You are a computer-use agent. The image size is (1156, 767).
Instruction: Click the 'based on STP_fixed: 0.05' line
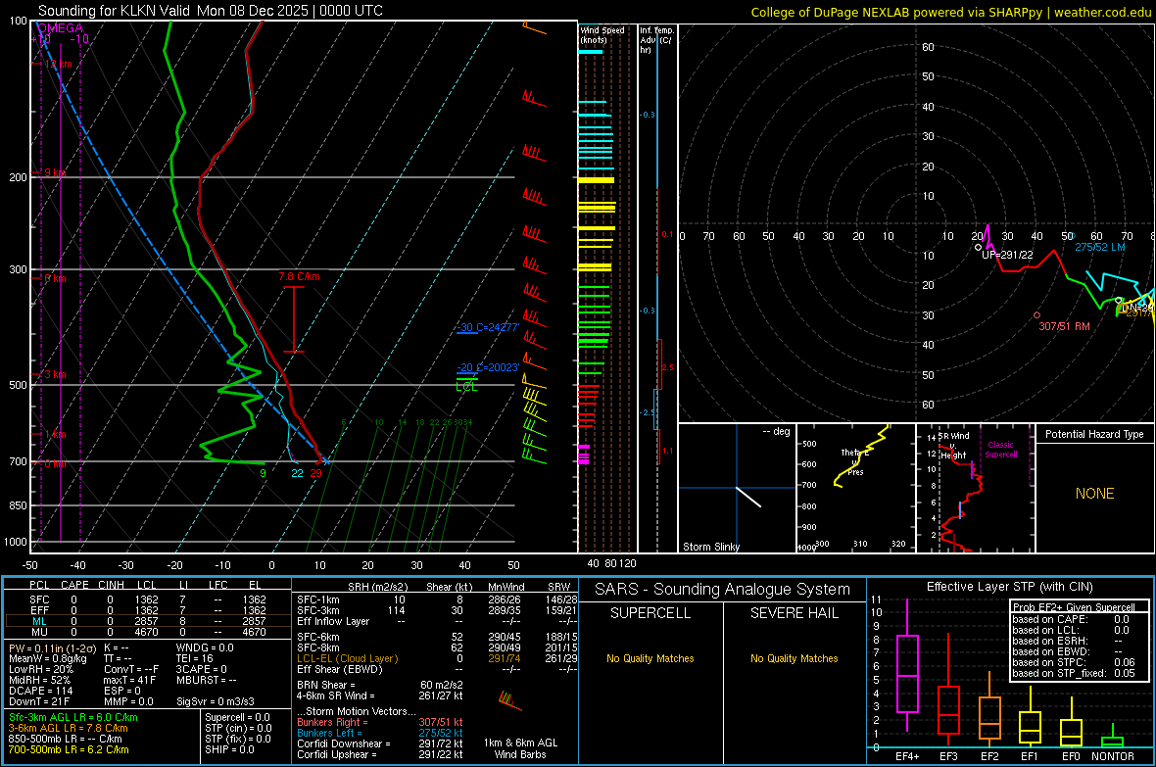pos(1074,673)
